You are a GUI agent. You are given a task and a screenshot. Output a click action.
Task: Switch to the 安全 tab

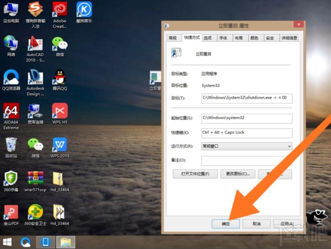[271, 38]
